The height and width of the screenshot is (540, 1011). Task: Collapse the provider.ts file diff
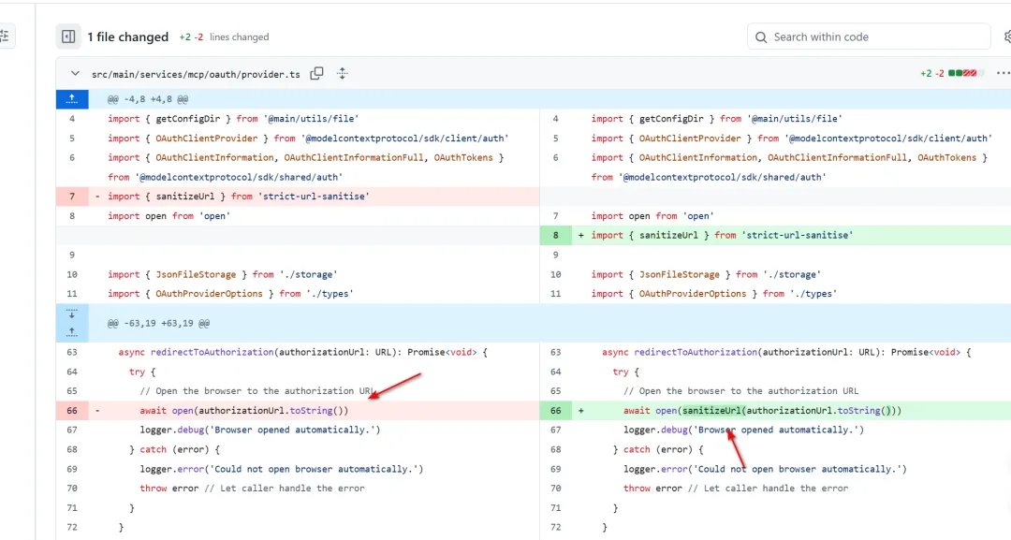pos(75,73)
